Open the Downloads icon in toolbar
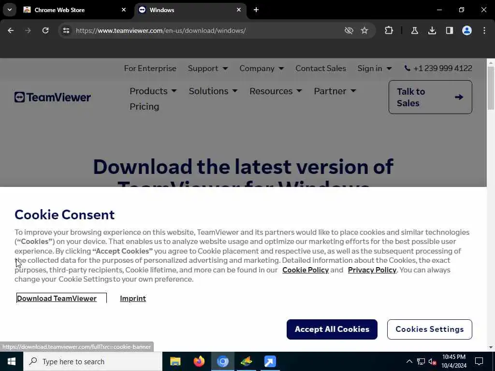 point(432,30)
